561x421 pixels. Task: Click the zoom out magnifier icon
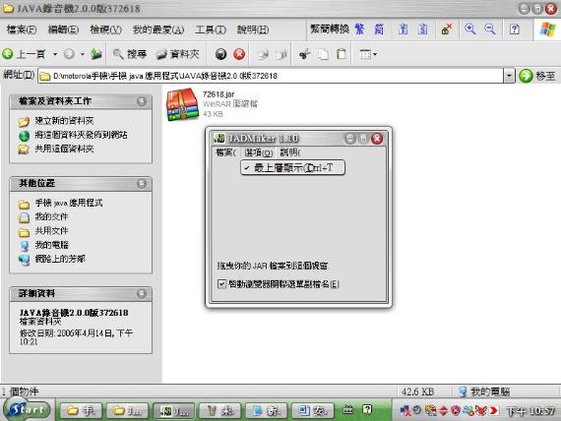click(490, 29)
